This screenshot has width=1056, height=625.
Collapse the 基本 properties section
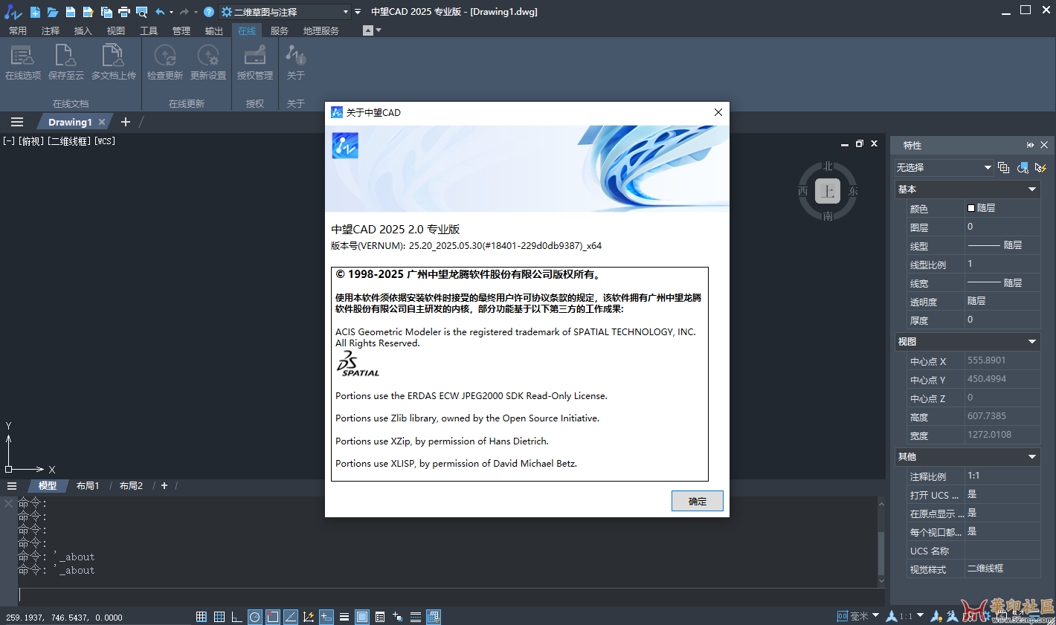[x=1032, y=190]
